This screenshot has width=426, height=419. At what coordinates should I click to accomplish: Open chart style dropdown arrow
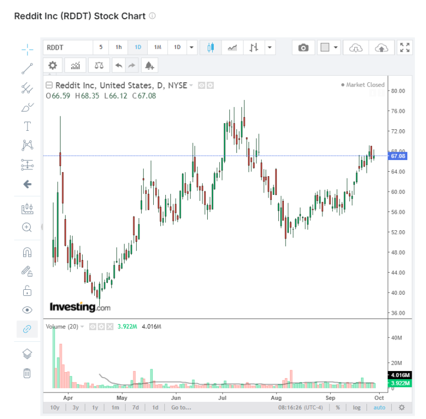click(270, 47)
